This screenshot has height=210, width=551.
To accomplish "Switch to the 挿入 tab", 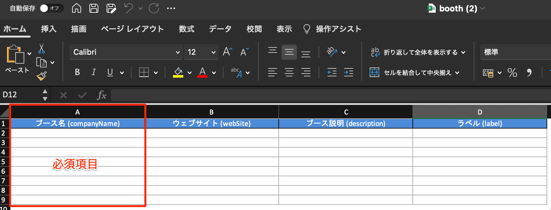I will tap(49, 29).
